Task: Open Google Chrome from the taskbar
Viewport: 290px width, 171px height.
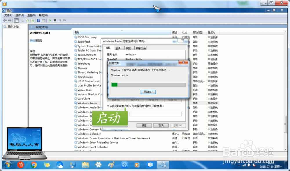Action: [34, 165]
